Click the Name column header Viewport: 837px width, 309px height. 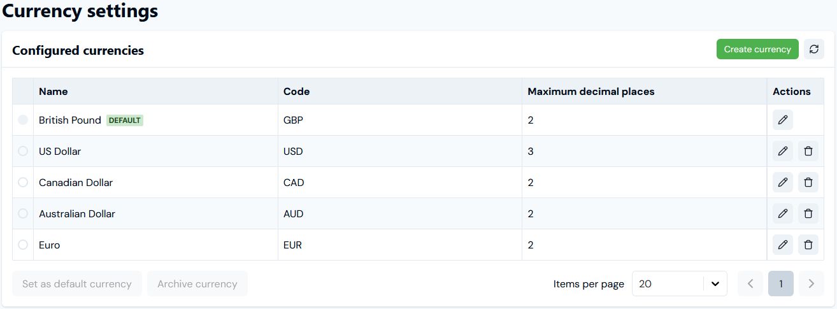click(54, 91)
